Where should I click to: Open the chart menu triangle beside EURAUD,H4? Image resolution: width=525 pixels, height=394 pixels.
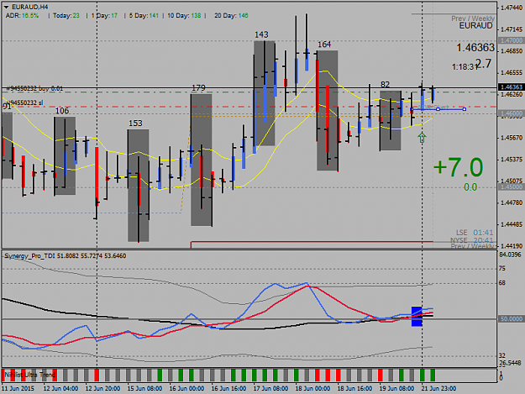(x=7, y=7)
